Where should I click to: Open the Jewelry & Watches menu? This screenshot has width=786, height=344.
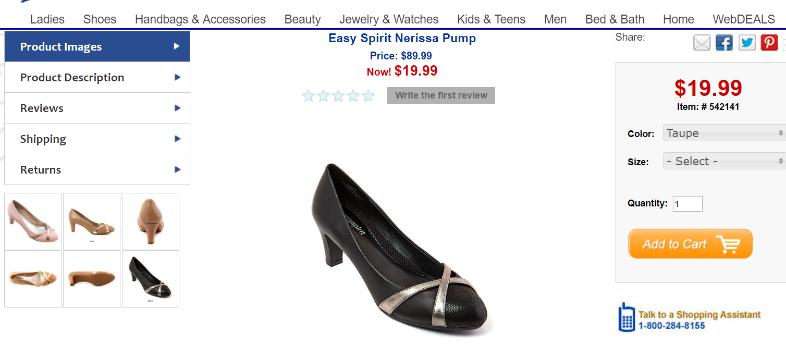(389, 19)
